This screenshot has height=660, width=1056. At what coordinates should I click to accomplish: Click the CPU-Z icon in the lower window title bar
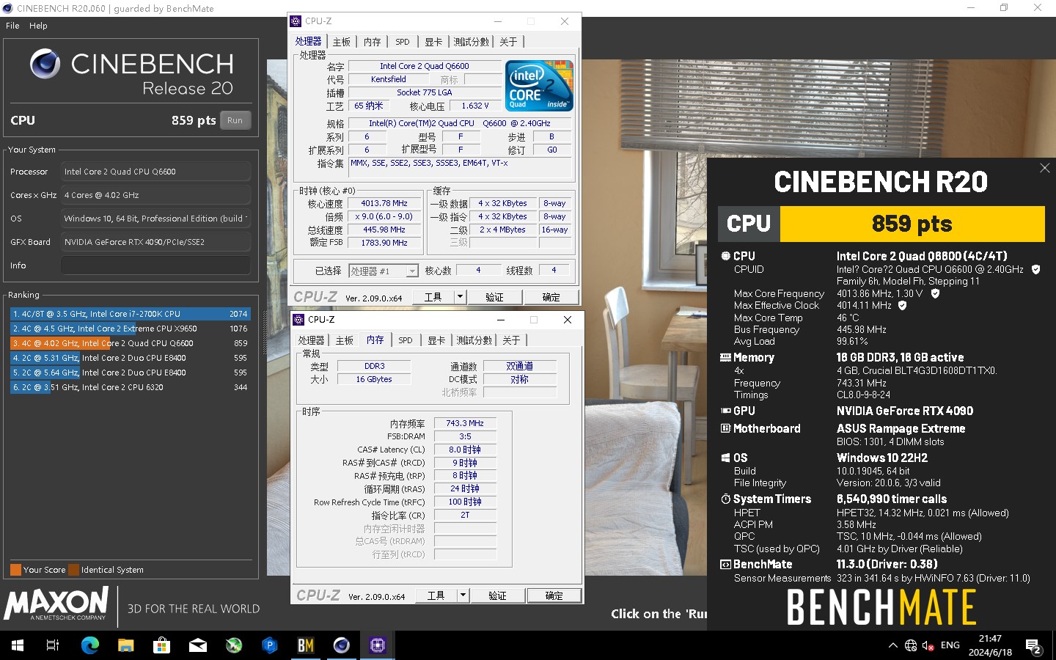[298, 320]
